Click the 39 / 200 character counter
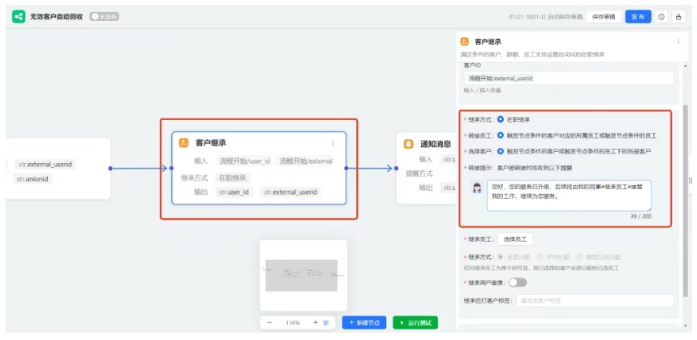The height and width of the screenshot is (340, 697). (639, 217)
